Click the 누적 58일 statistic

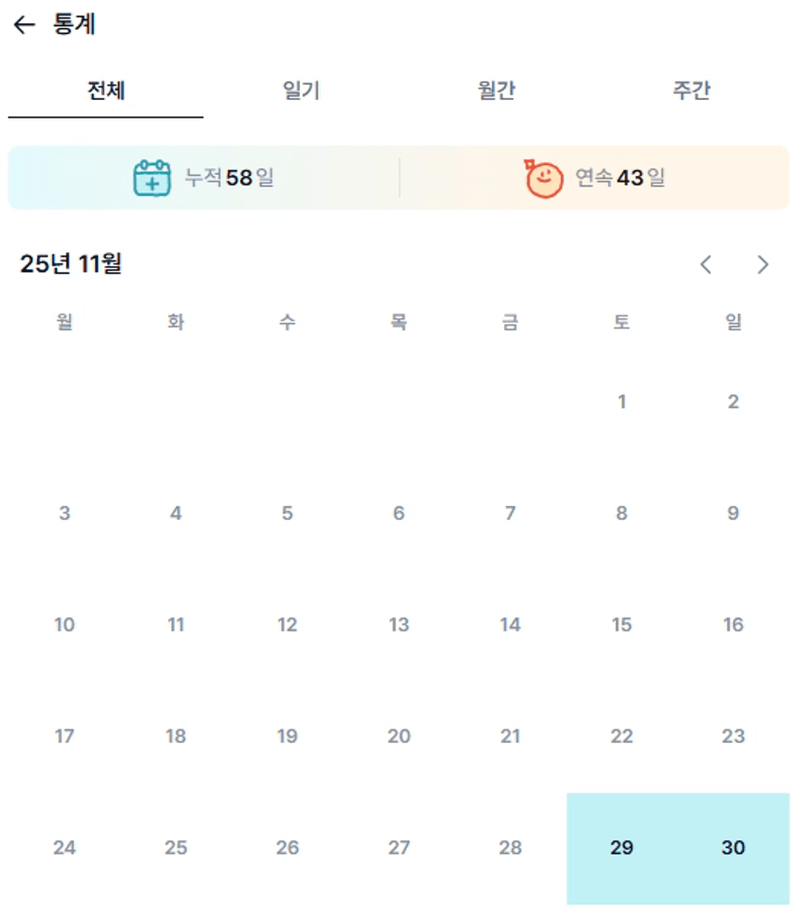230,178
